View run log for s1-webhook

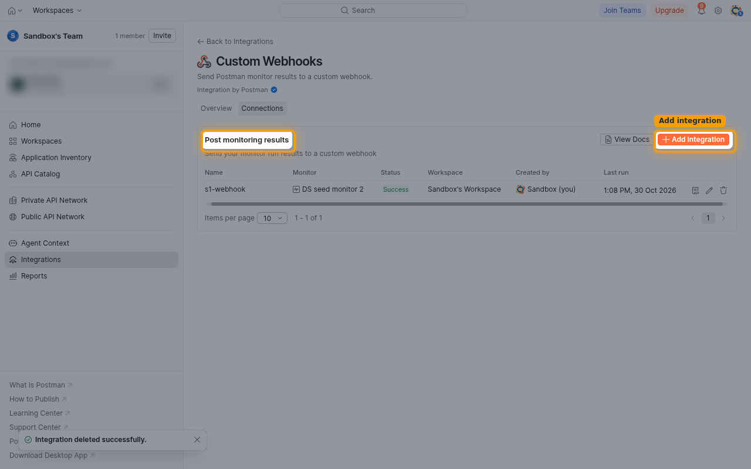coord(695,191)
